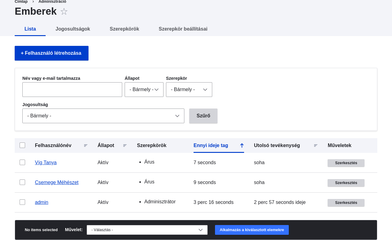Click sort icon in Felhasználónév column header
This screenshot has width=392, height=240.
(x=86, y=146)
